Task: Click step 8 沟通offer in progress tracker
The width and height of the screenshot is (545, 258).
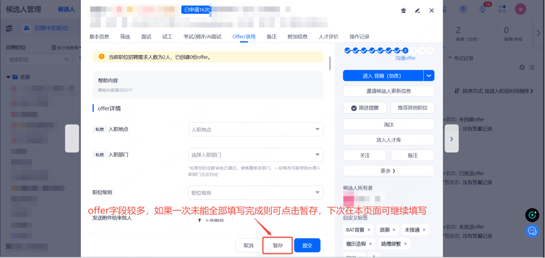Action: click(x=405, y=50)
